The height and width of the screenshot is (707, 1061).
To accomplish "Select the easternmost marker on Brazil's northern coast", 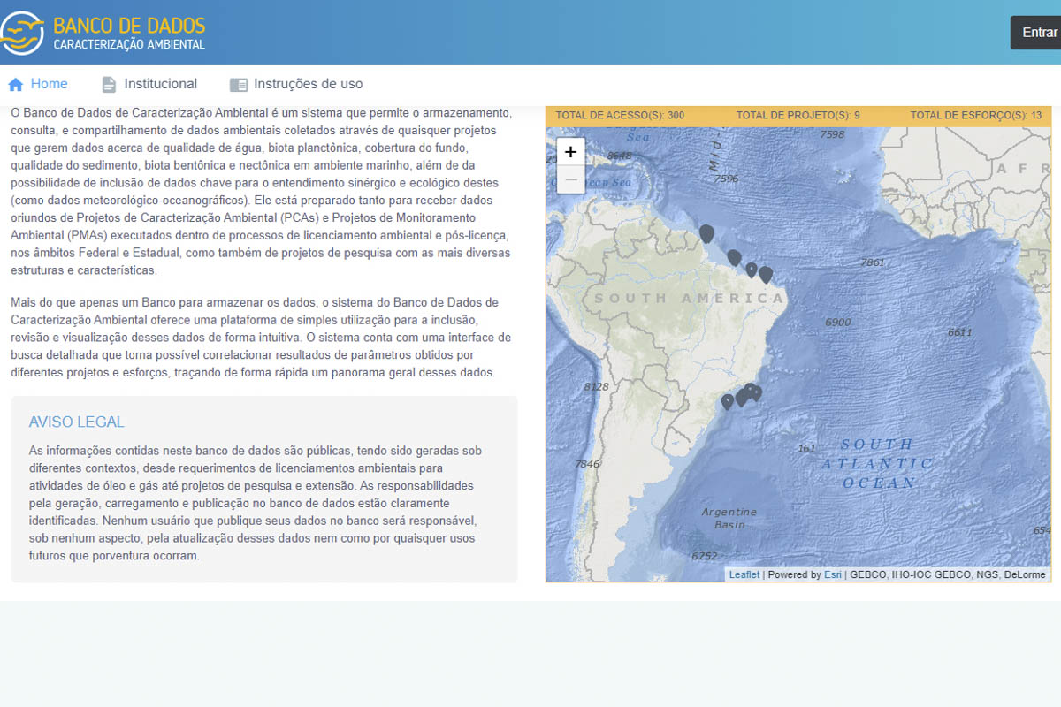I will [x=766, y=275].
